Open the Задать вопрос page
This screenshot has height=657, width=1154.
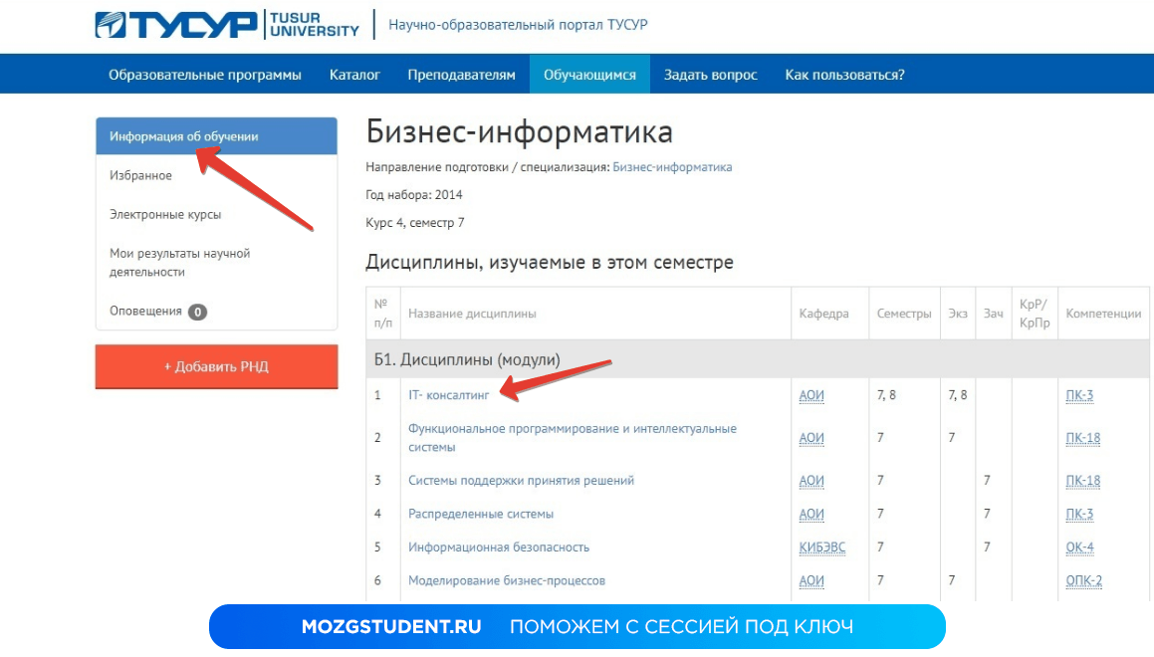[x=710, y=75]
